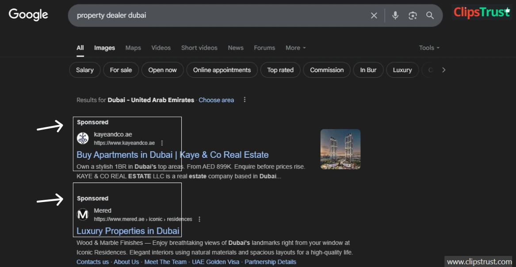
Task: Open the Partnership Details sitelink
Action: (270, 262)
